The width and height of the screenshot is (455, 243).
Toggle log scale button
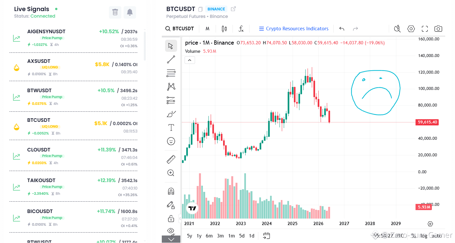pos(424,236)
